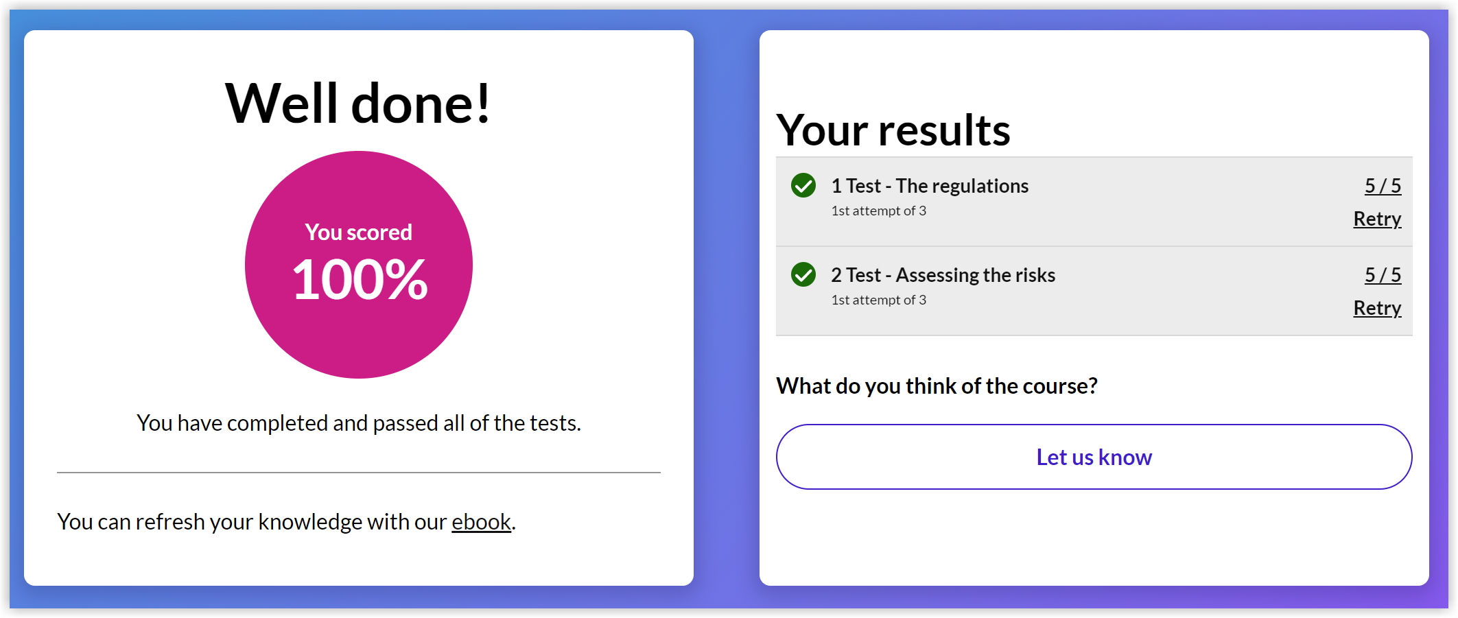Select the 1 Test - The regulations title

(930, 186)
